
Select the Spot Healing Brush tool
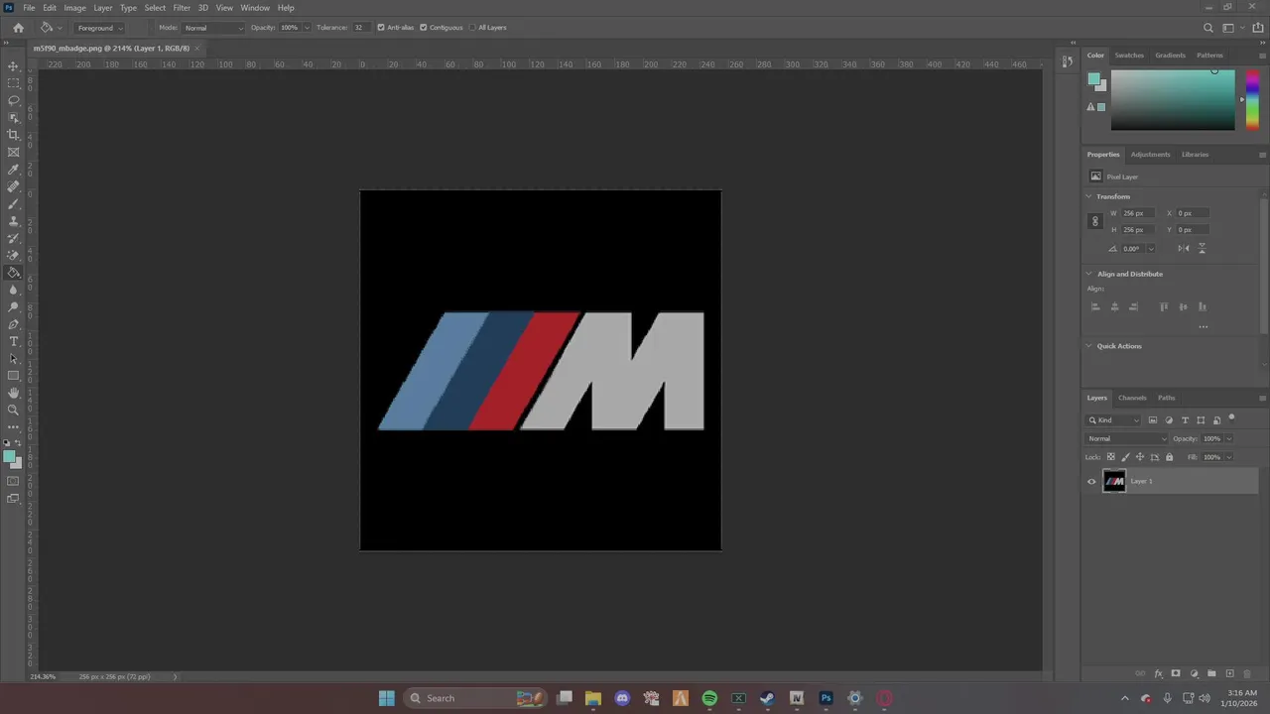(x=13, y=186)
